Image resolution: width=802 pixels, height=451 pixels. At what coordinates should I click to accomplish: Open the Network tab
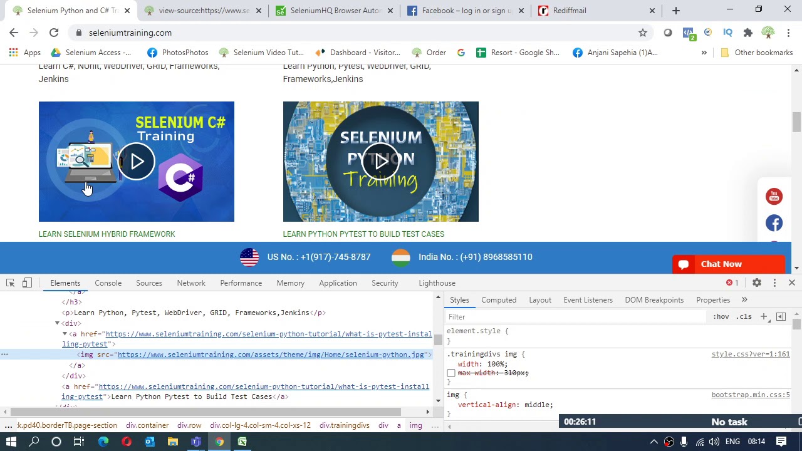(191, 283)
